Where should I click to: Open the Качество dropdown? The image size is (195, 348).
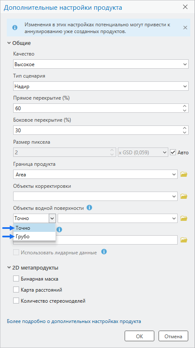(101, 64)
